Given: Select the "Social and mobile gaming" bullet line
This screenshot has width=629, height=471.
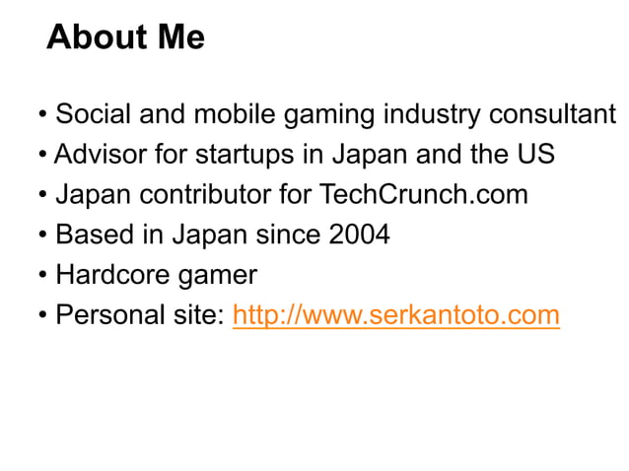Looking at the screenshot, I should coord(335,114).
